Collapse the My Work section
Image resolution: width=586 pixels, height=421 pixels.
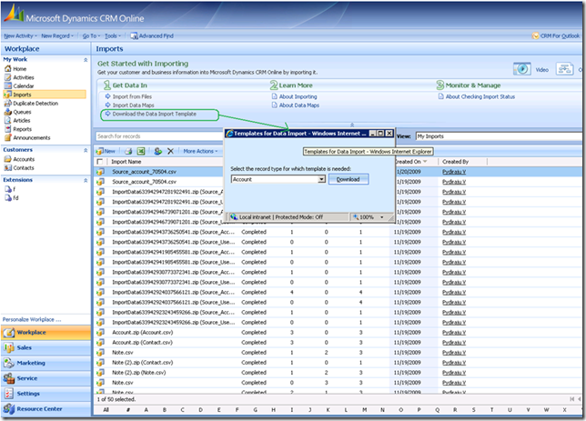coord(86,59)
